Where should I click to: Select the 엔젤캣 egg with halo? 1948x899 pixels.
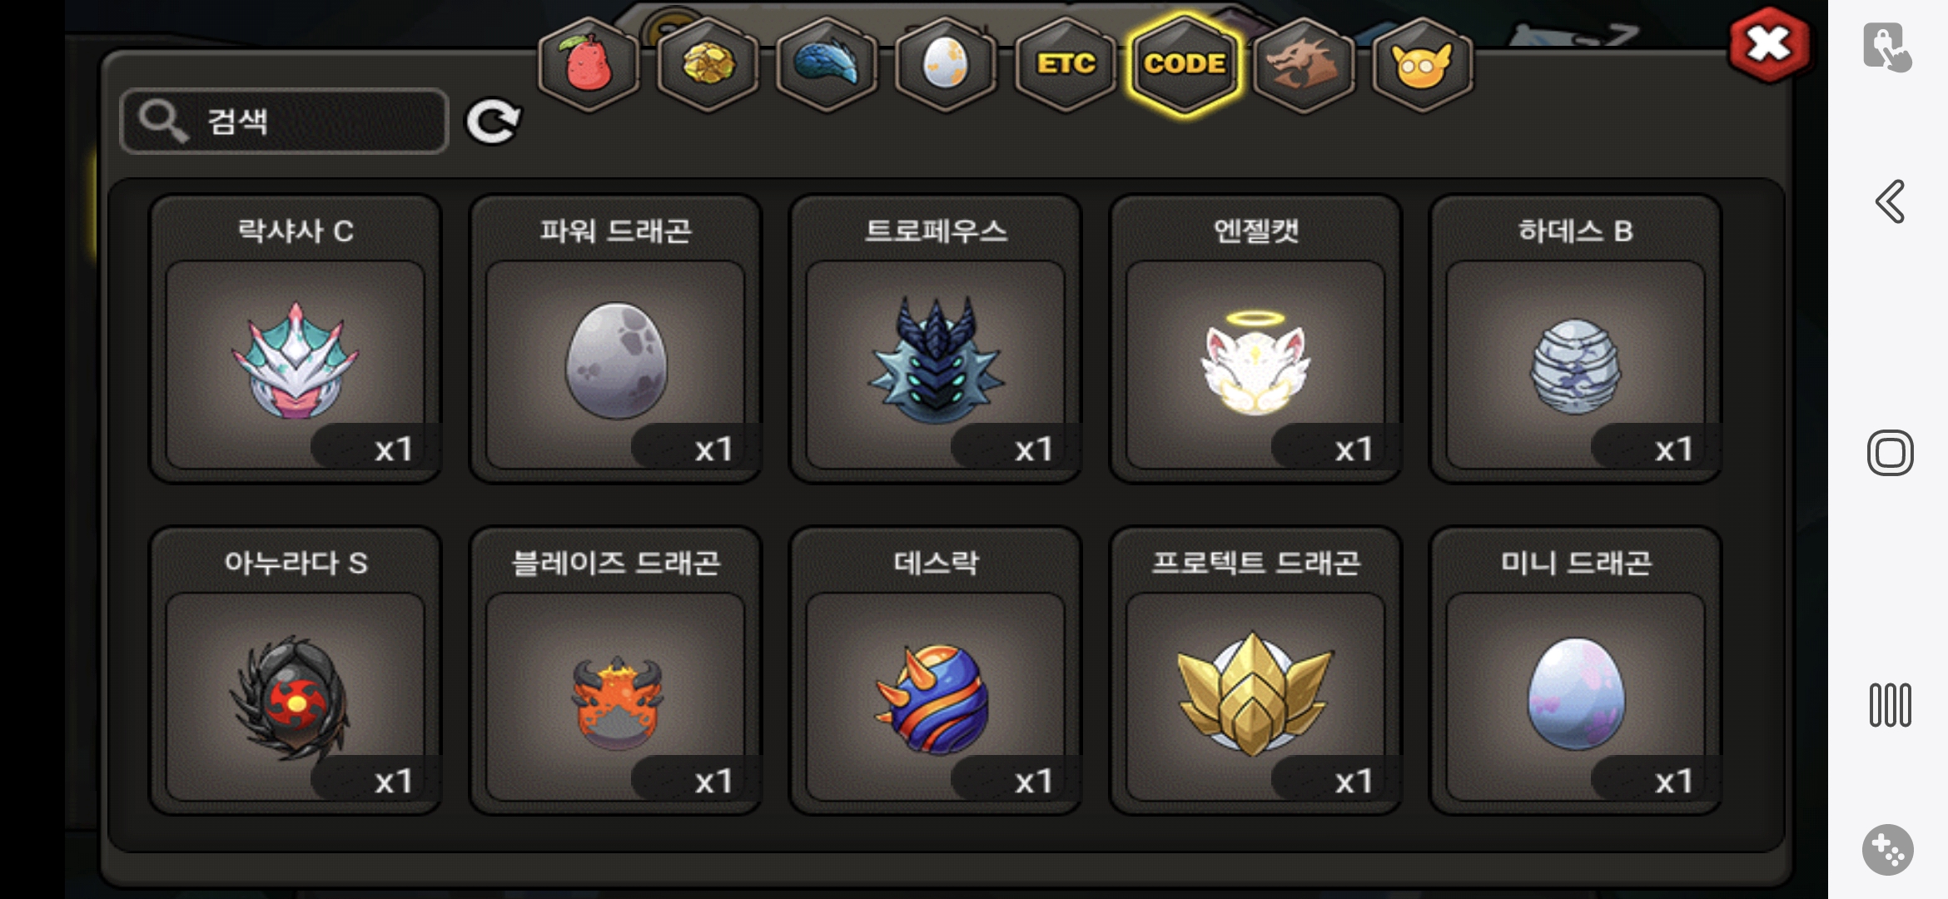(x=1255, y=339)
